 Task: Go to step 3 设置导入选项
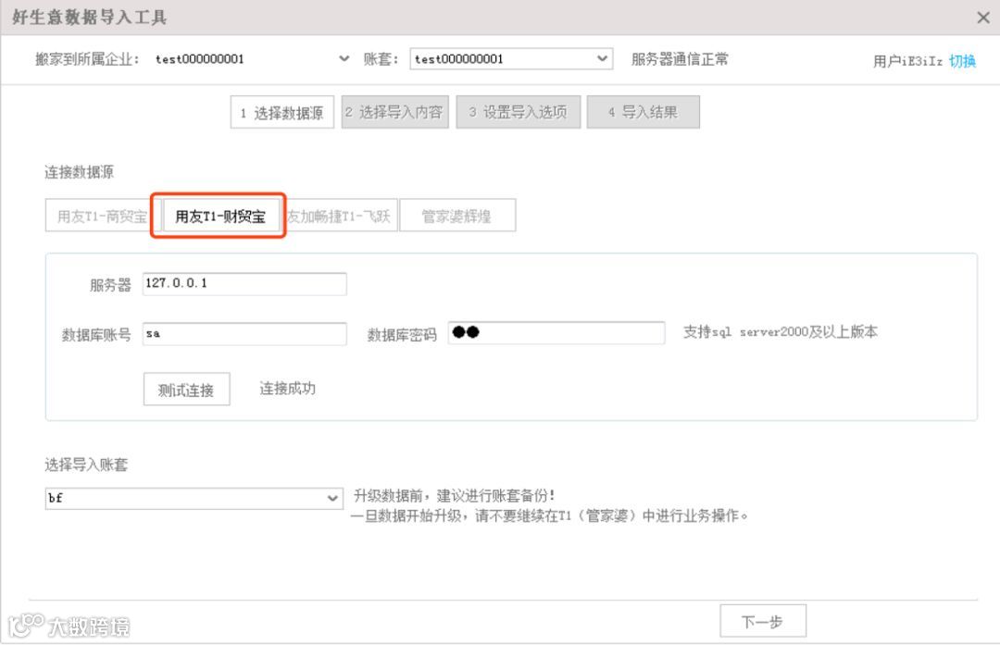coord(518,112)
